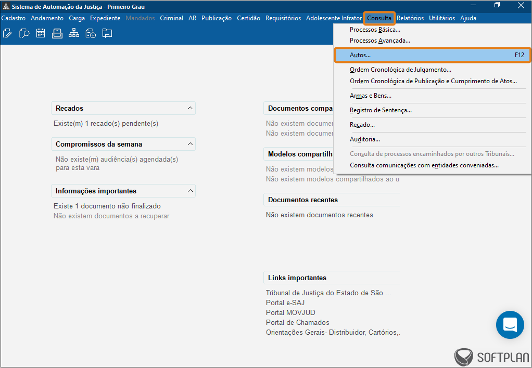Open the Utilitários menu

click(x=442, y=18)
